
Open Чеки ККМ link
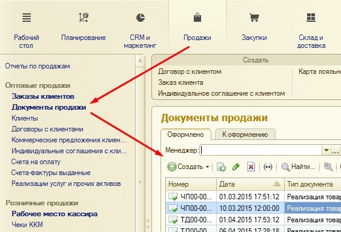(27, 225)
